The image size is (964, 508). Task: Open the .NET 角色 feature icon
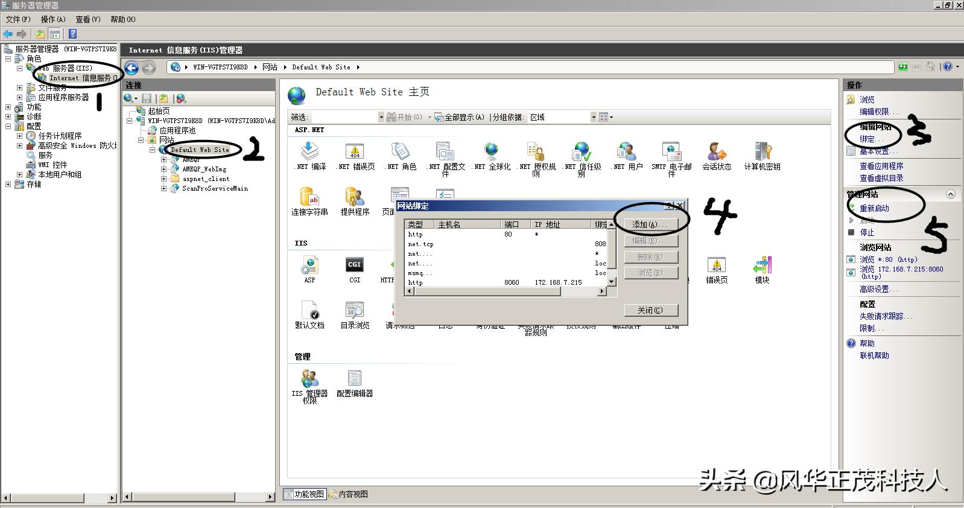coord(400,151)
